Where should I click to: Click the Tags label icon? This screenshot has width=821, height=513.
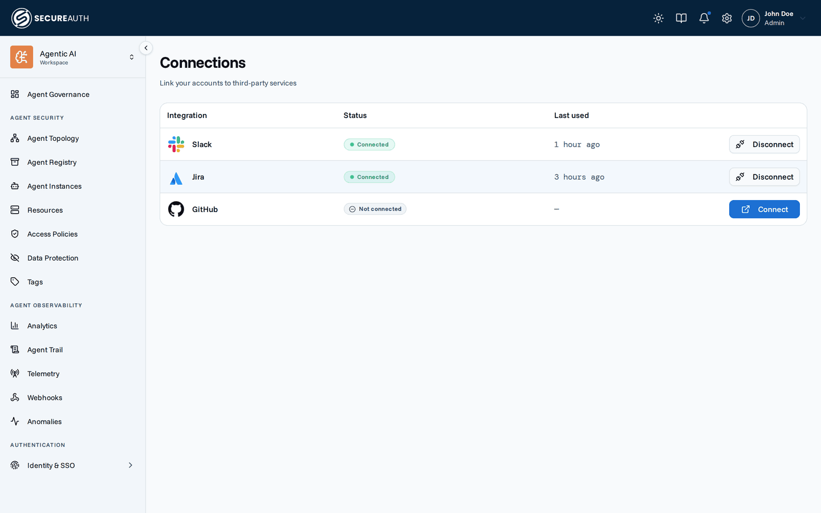click(15, 282)
